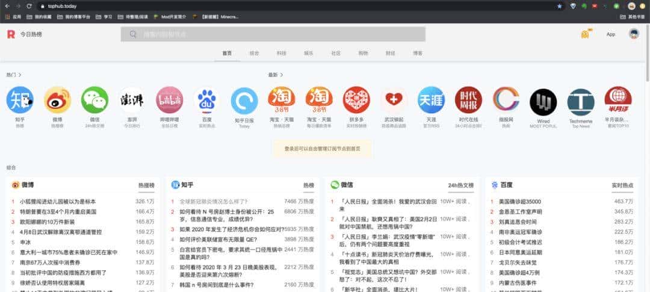Open 实时热点 link on 百度 card
The height and width of the screenshot is (292, 650).
pyautogui.click(x=623, y=185)
